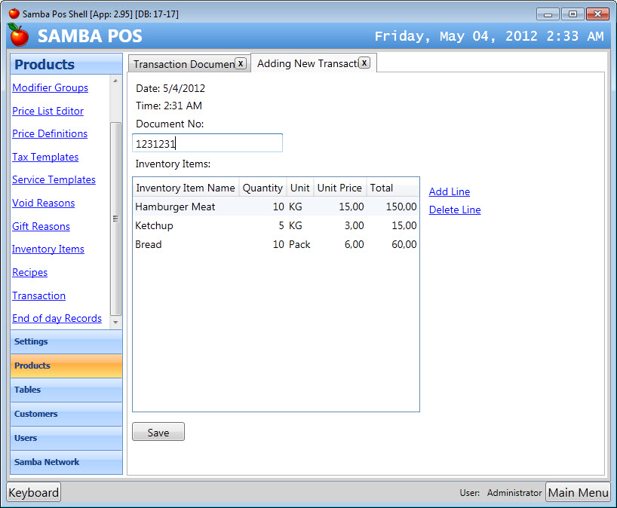617x508 pixels.
Task: Select the Adding New Transaction tab
Action: (x=307, y=63)
